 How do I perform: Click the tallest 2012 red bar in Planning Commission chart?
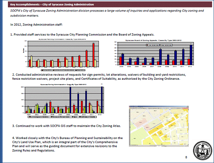pos(93,55)
